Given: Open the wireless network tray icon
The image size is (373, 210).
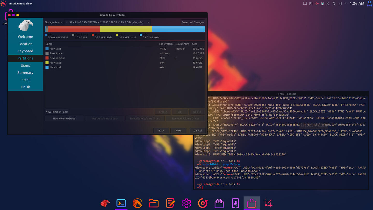Looking at the screenshot, I should (340, 4).
